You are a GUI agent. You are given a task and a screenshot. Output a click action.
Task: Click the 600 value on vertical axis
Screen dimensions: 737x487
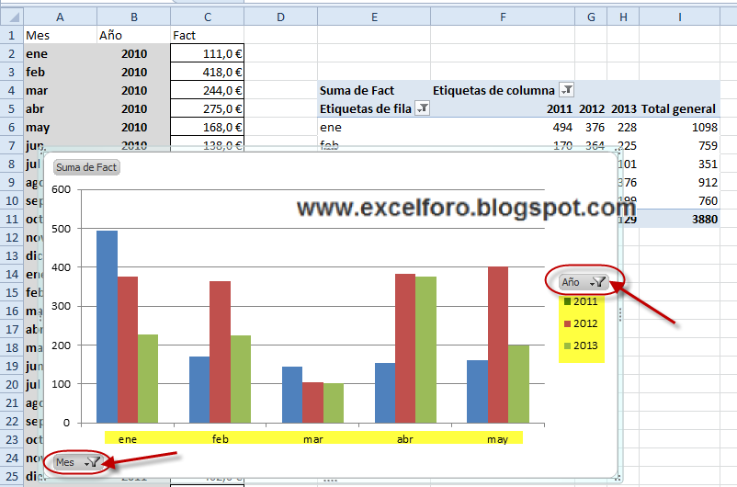click(62, 189)
